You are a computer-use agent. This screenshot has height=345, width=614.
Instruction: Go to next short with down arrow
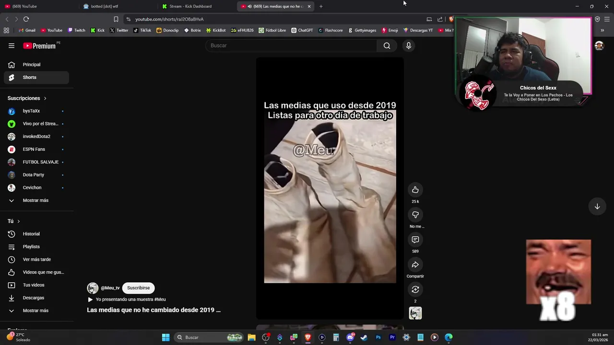597,207
